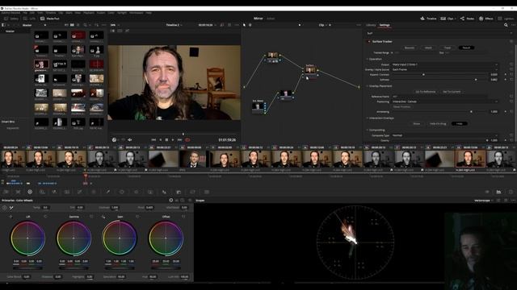Image resolution: width=517 pixels, height=290 pixels.
Task: Open the 3D stereoscopic palette
Action: click(x=207, y=192)
